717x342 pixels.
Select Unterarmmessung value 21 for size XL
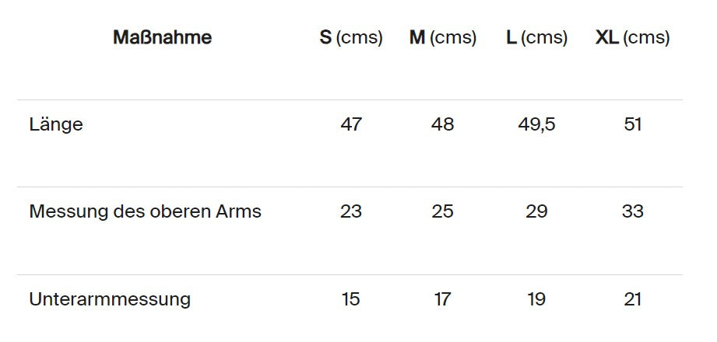pos(633,299)
